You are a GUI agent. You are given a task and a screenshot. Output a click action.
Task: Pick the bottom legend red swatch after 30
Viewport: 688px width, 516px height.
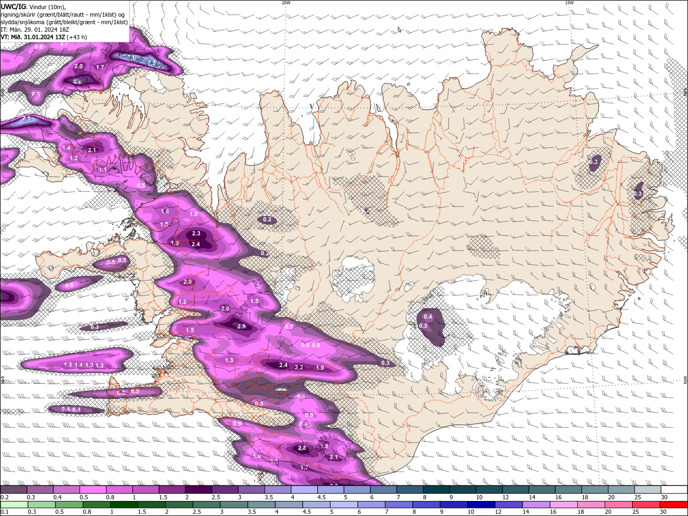point(673,504)
